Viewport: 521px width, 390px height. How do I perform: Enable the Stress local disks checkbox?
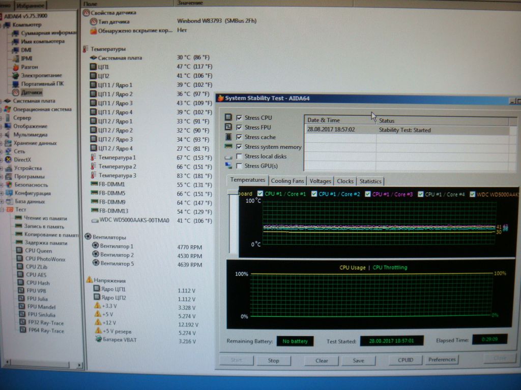point(239,156)
